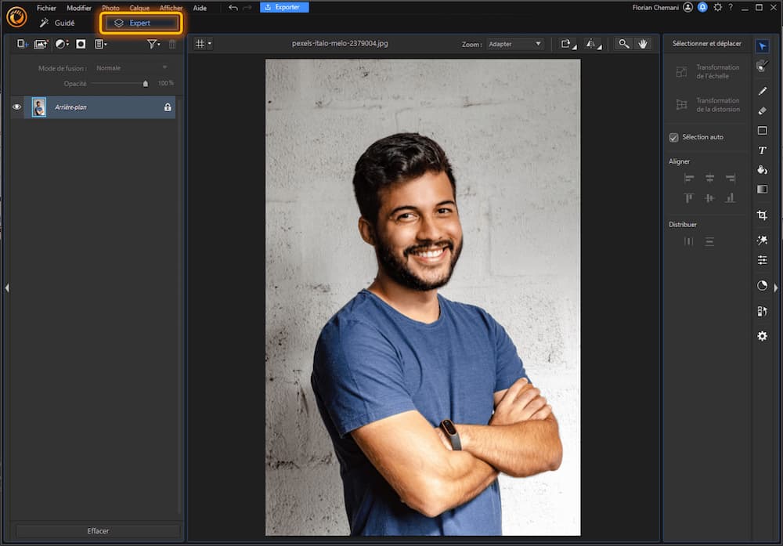Image resolution: width=783 pixels, height=546 pixels.
Task: Align left edges icon
Action: coord(688,179)
